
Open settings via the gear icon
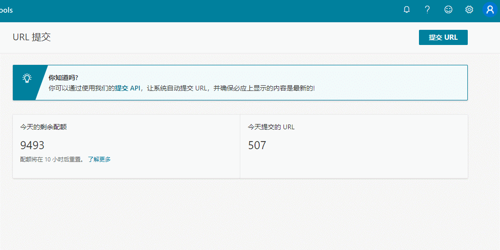469,9
